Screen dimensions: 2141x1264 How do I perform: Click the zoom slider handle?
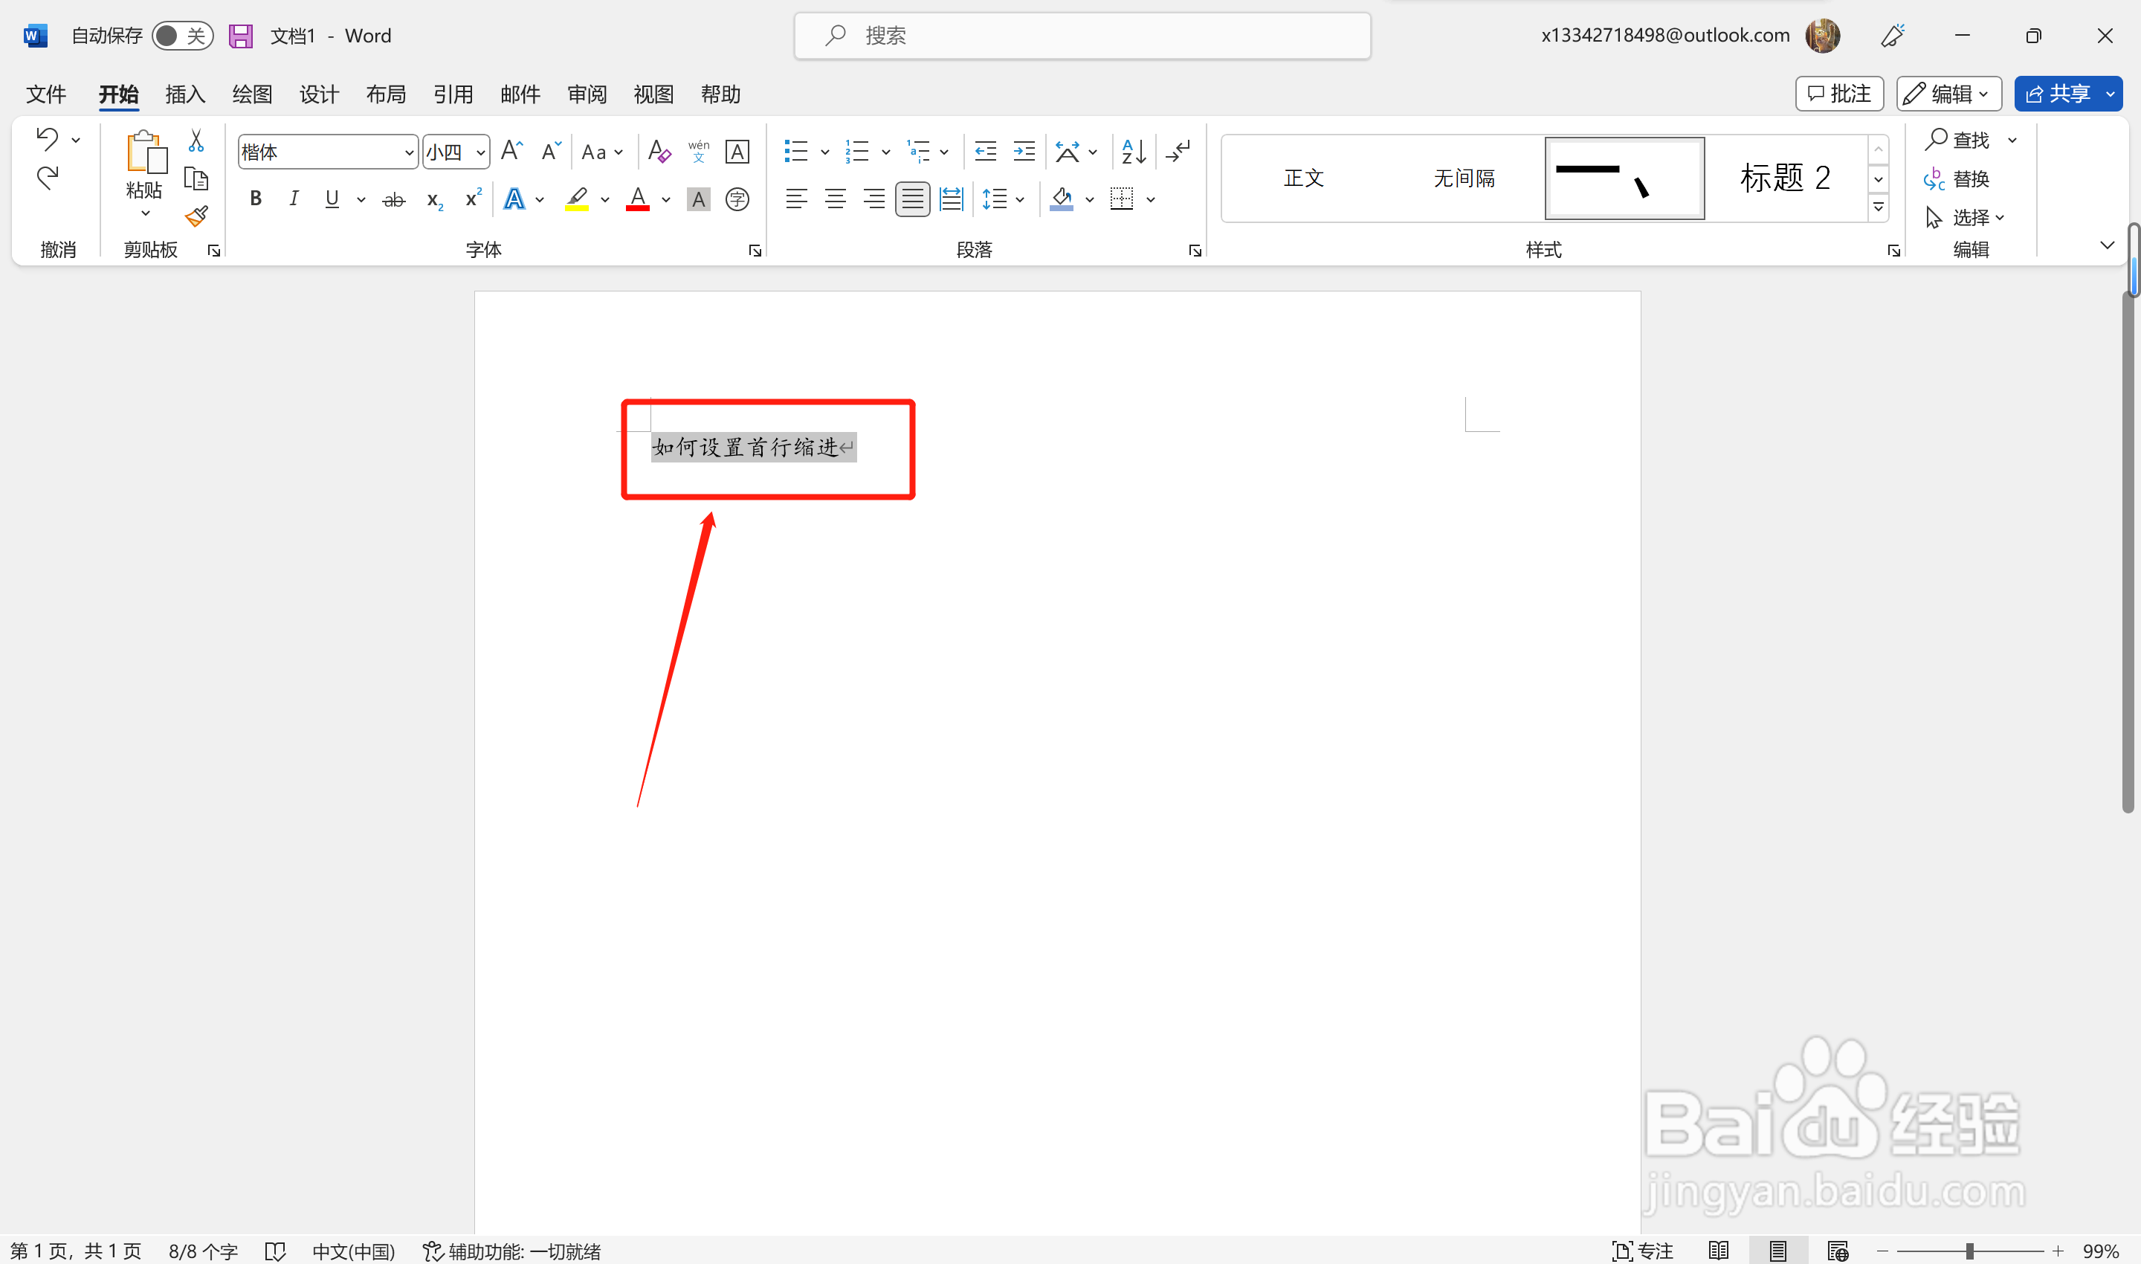[x=1970, y=1251]
